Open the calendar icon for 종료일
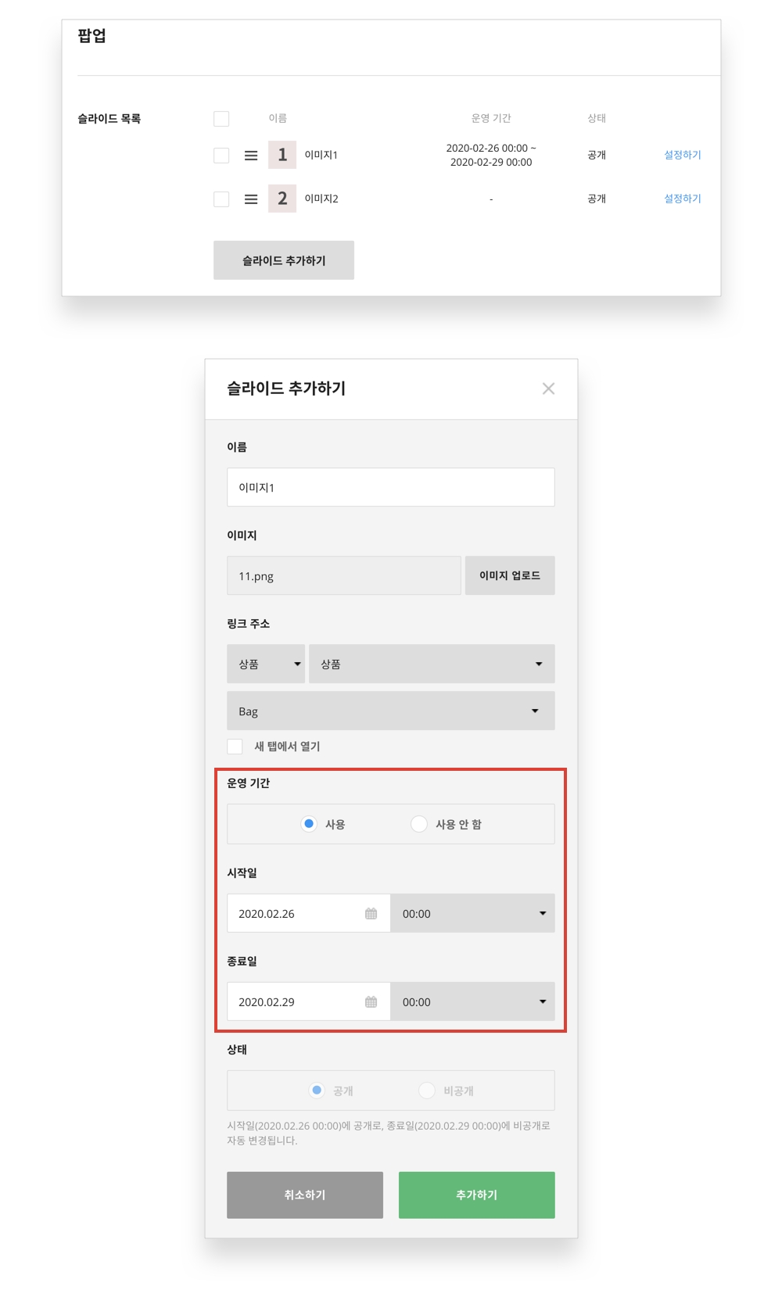782x1304 pixels. point(371,1001)
